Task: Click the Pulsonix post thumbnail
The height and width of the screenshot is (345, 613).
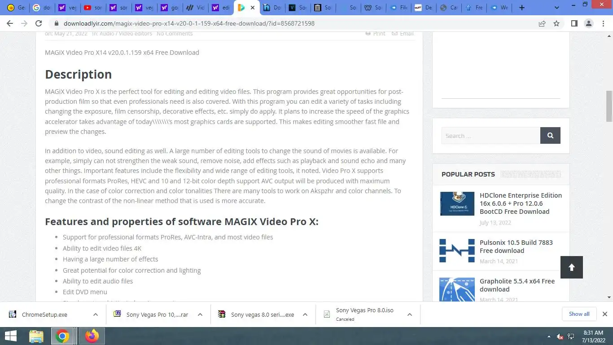Action: [x=457, y=251]
